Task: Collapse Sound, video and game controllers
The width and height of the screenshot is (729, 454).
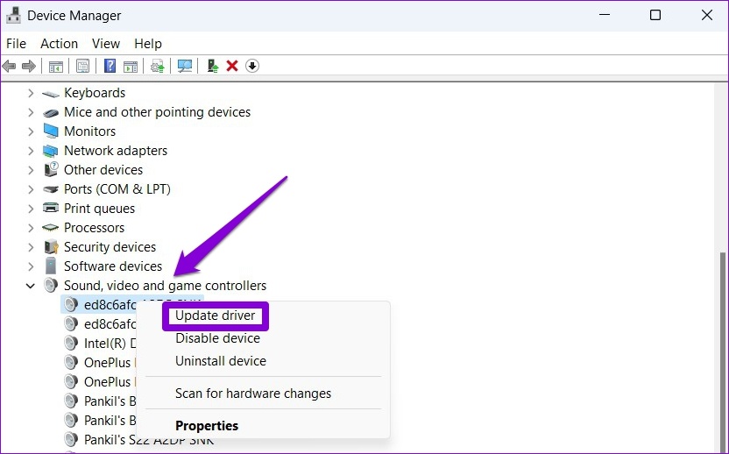Action: point(31,286)
